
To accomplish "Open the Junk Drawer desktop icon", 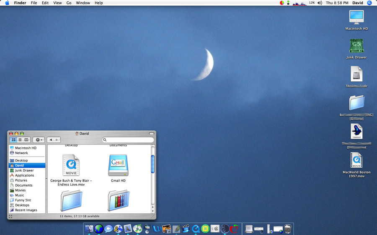I will tap(356, 46).
